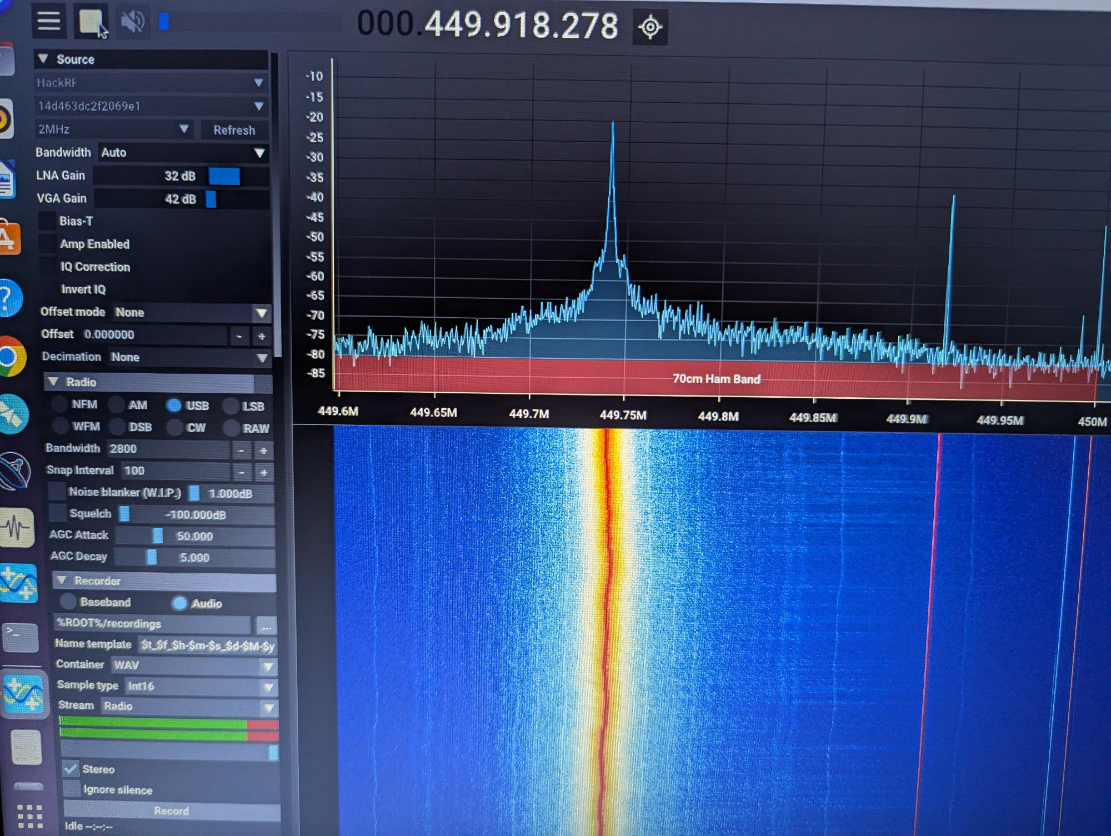The width and height of the screenshot is (1111, 836).
Task: Uncheck the Stereo checkbox
Action: coord(71,769)
